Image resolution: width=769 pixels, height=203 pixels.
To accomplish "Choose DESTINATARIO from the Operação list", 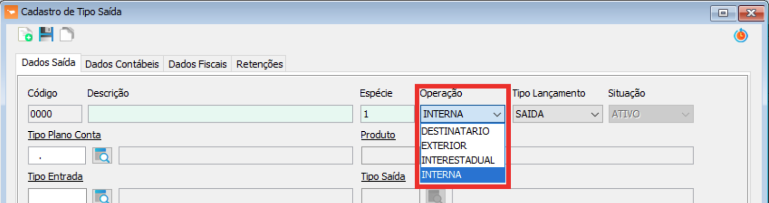I will (x=455, y=131).
